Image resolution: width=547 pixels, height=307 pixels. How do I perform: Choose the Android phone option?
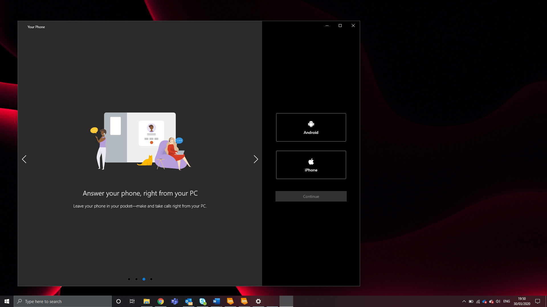click(311, 127)
